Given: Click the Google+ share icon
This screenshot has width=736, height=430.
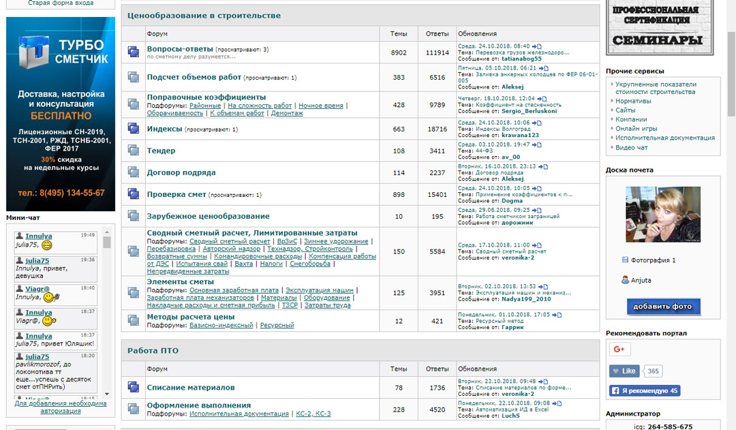Looking at the screenshot, I should click(619, 350).
